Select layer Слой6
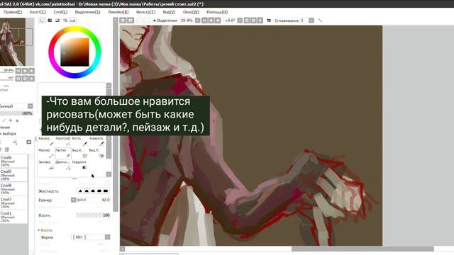This screenshot has height=255, width=454. pos(14,161)
